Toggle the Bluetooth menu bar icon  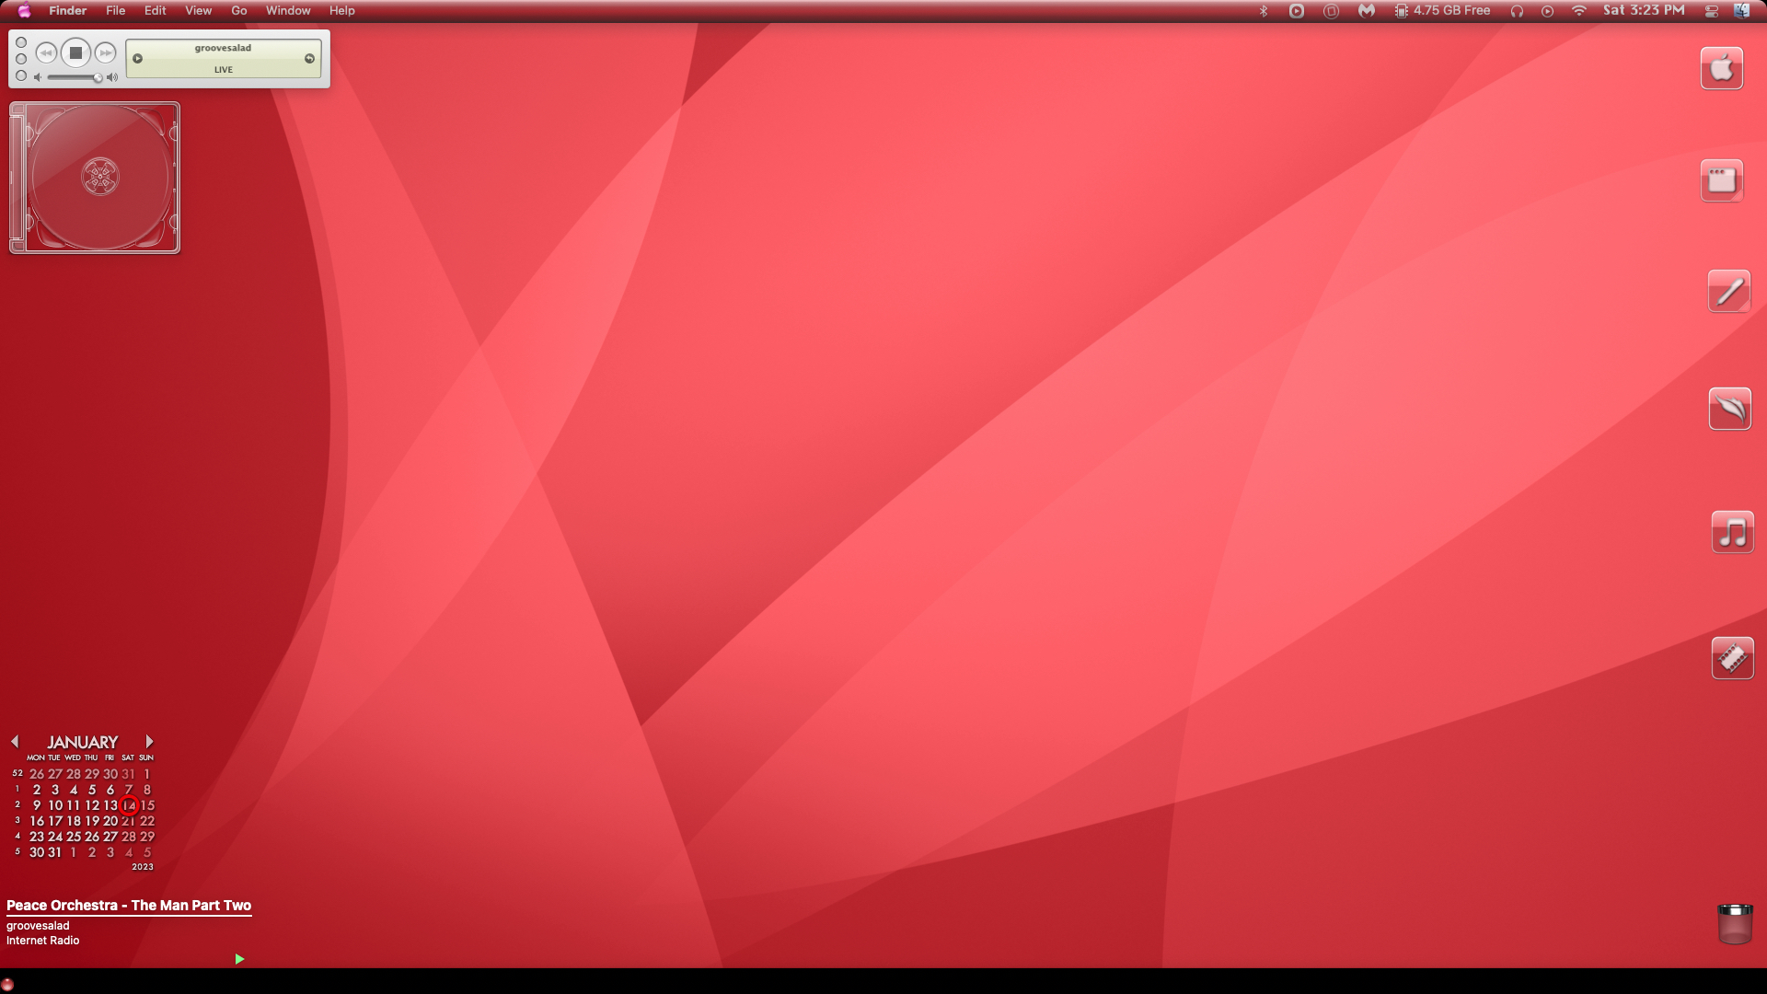1264,11
